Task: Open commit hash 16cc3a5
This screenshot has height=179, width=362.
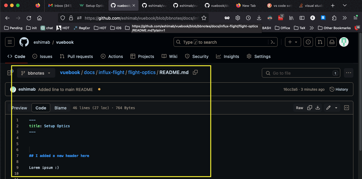Action: [x=290, y=89]
